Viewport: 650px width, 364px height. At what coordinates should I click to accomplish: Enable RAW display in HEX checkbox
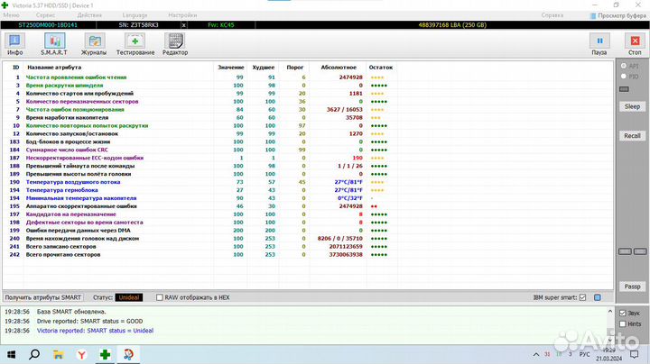pyautogui.click(x=160, y=296)
